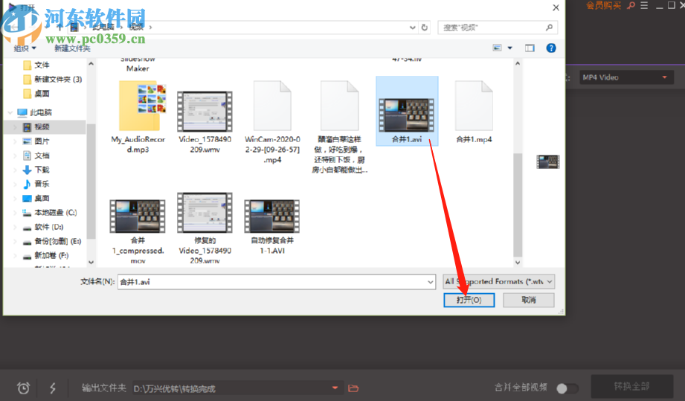Select the 合并1.avi video file

(407, 111)
